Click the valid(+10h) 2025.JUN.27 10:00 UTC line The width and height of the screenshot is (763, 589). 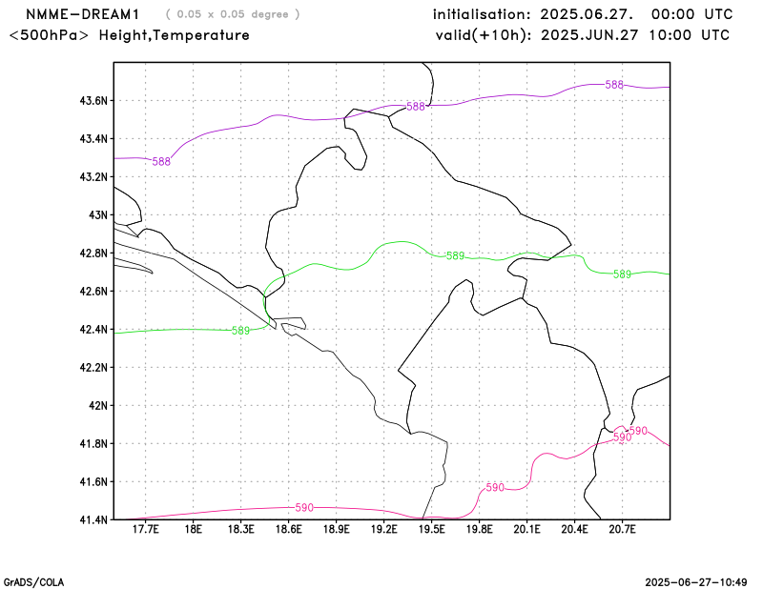(x=583, y=35)
